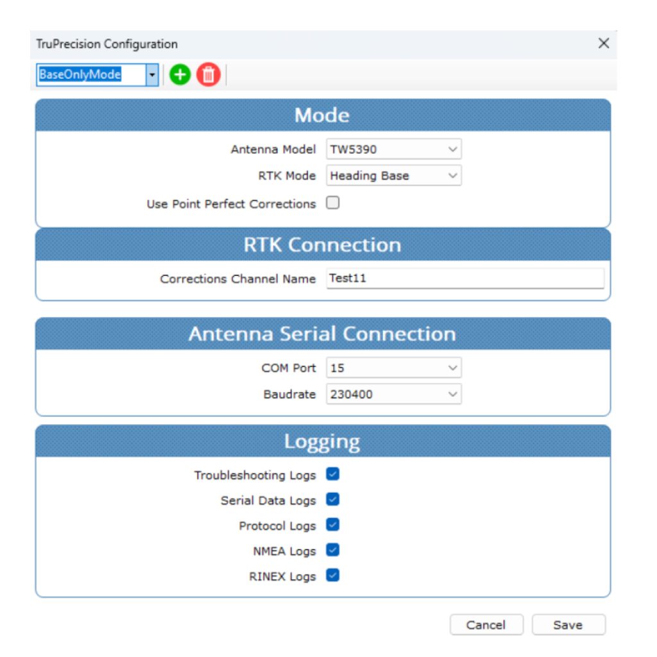Click the Corrections Channel Name field
657x657 pixels.
pos(465,278)
